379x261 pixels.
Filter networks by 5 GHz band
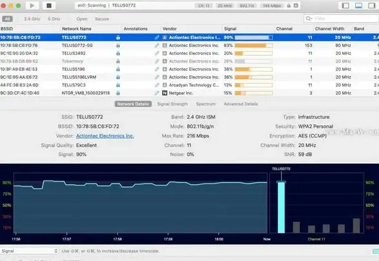pos(54,19)
